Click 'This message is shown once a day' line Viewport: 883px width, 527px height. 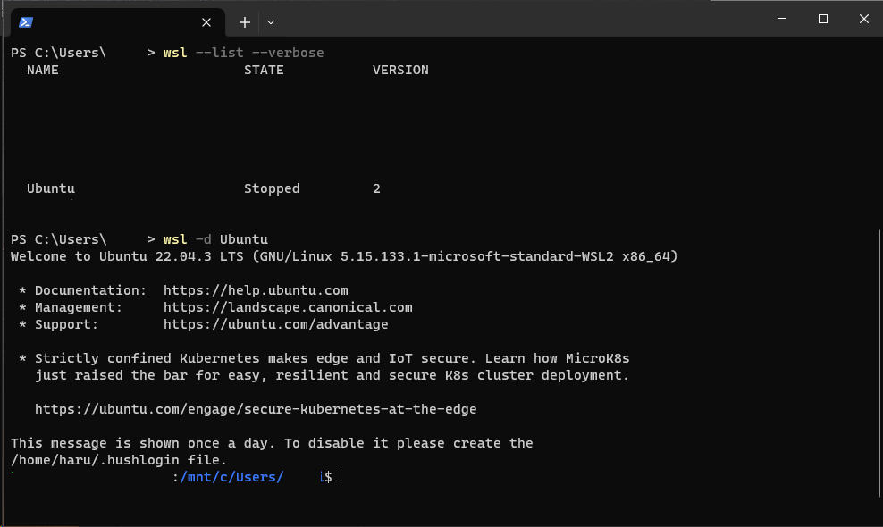click(272, 443)
